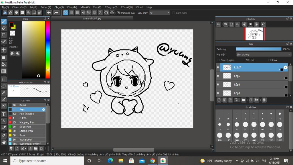Select the G Pen brush
The width and height of the screenshot is (293, 165).
pos(27,118)
